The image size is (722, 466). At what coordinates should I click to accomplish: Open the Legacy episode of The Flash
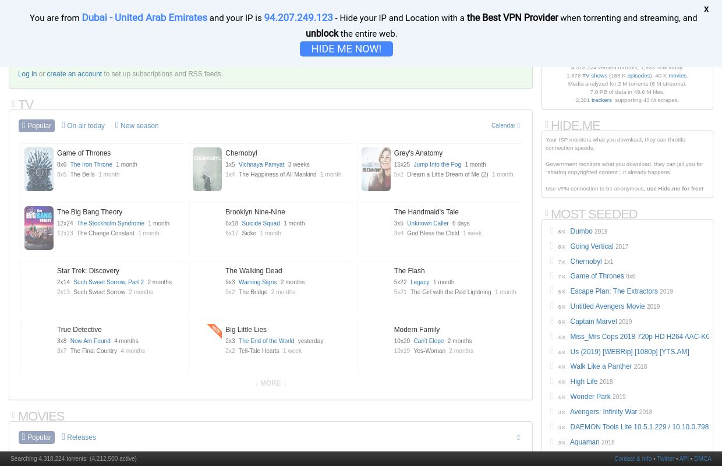420,283
